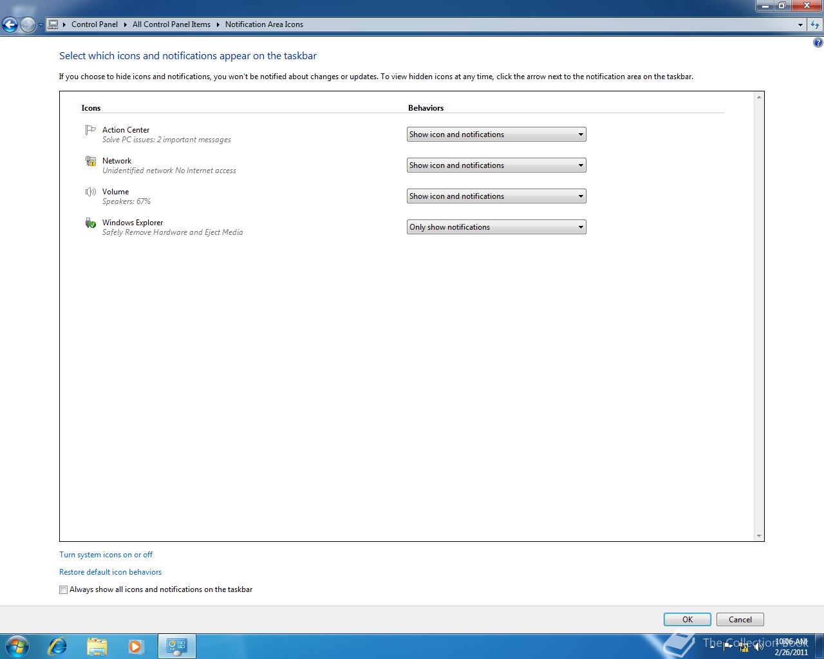The height and width of the screenshot is (659, 824).
Task: Confirm changes with the OK button
Action: tap(688, 619)
